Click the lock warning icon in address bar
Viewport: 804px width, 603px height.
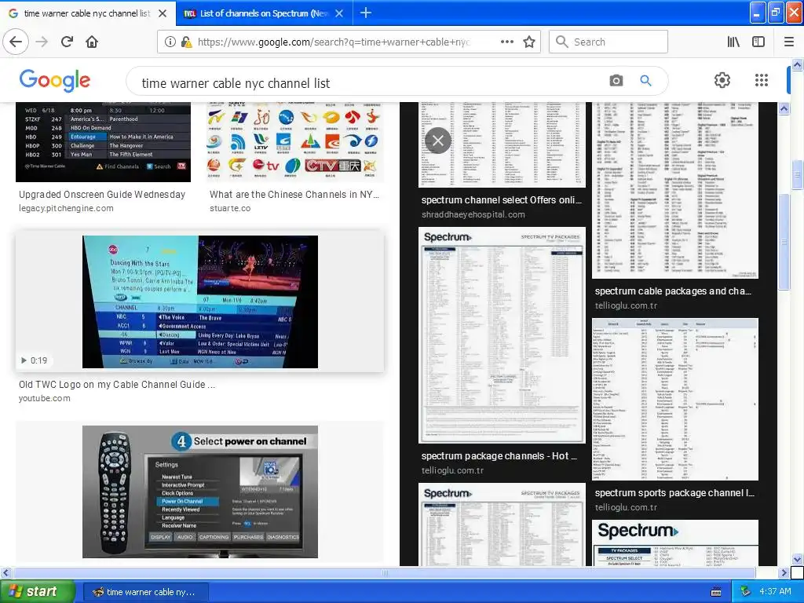187,42
